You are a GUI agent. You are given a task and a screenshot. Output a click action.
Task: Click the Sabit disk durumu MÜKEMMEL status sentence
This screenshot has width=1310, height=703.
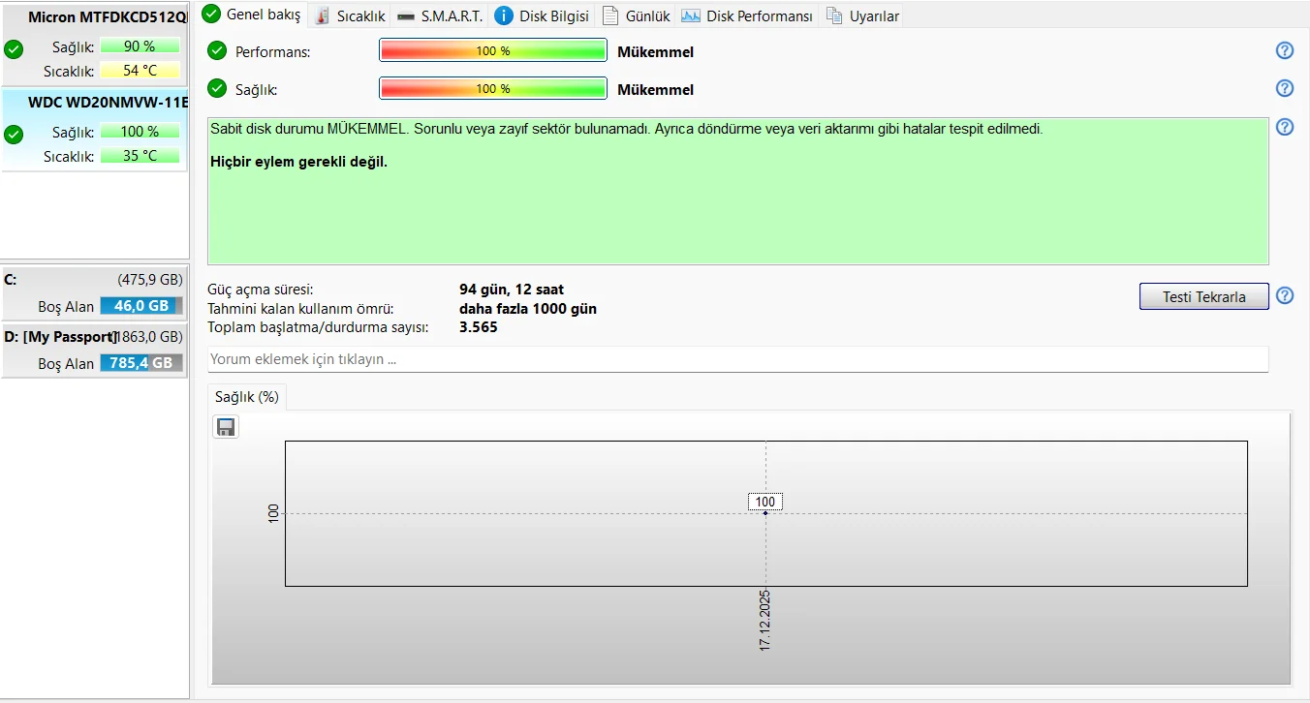click(627, 129)
